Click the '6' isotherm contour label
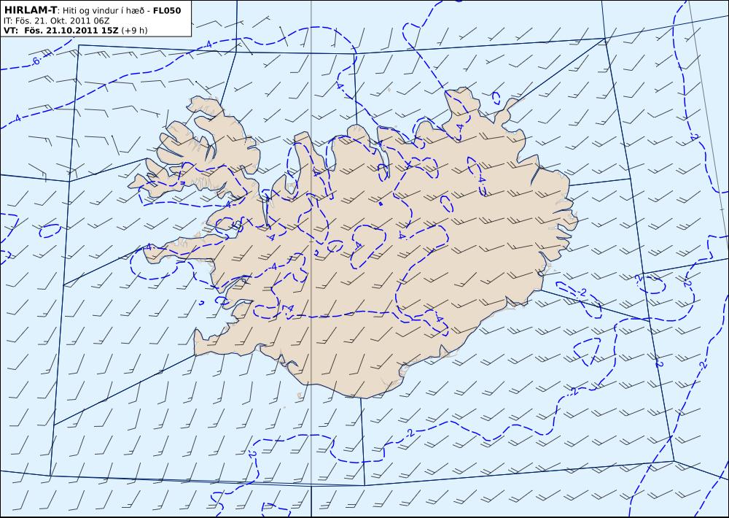Screen dimensions: 729x518 click(x=36, y=61)
